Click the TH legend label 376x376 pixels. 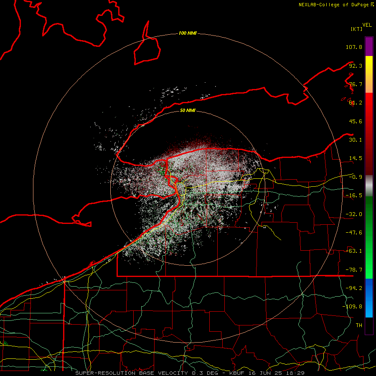[359, 325]
